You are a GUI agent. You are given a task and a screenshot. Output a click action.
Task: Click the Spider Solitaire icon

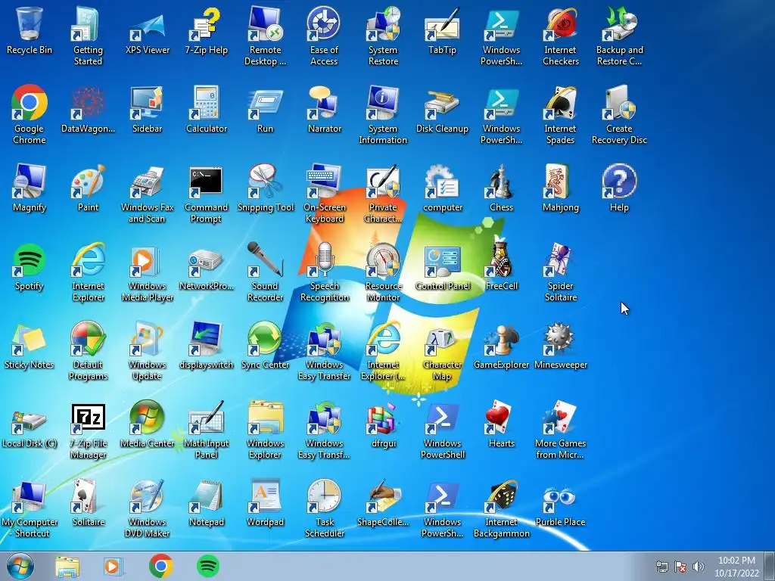pyautogui.click(x=561, y=272)
